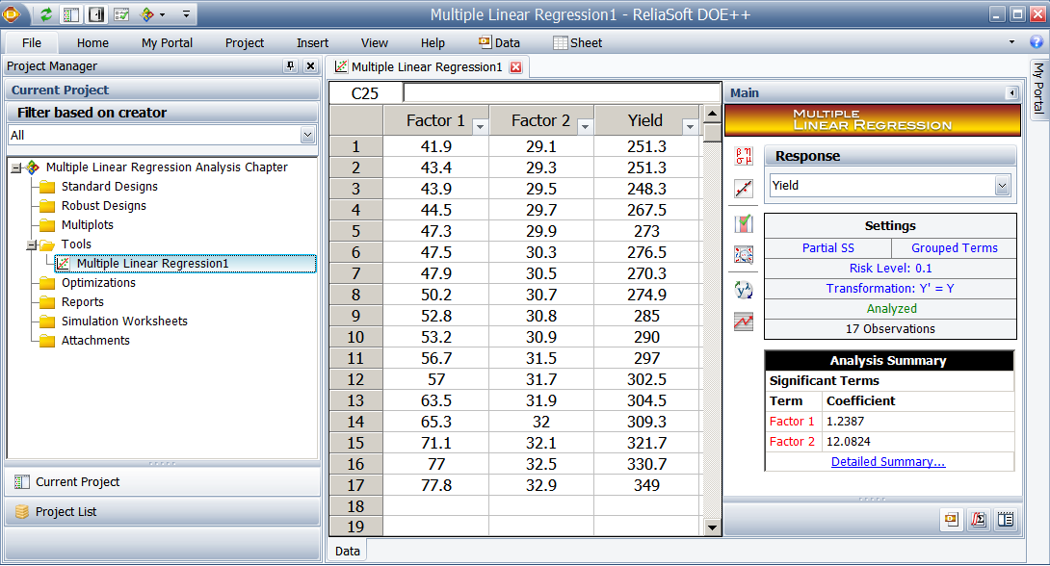
Task: Open the ribbon minimize arrow next to help
Action: [1011, 42]
